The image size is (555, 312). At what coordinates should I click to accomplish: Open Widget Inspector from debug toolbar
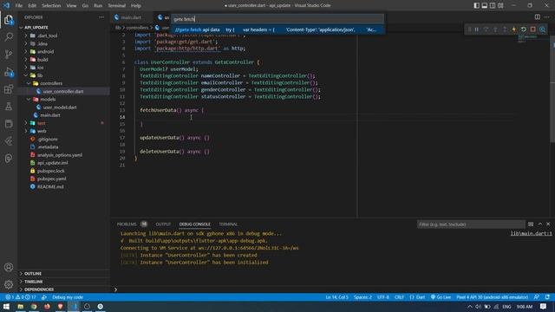click(x=542, y=29)
